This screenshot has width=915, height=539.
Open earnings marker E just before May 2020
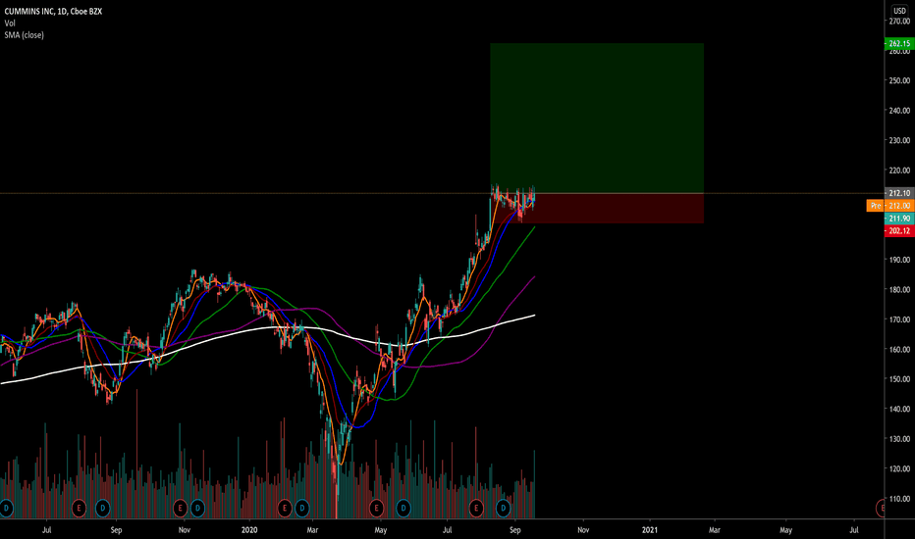376,508
